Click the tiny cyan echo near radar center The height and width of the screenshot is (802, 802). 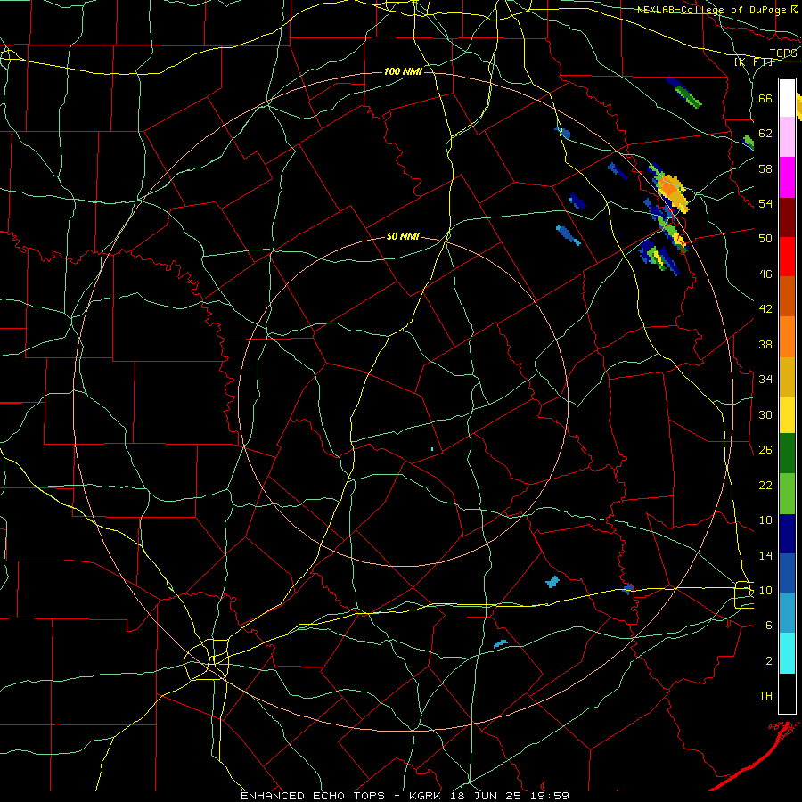[x=432, y=449]
